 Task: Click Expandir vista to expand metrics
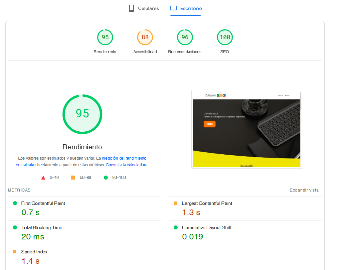(x=304, y=190)
